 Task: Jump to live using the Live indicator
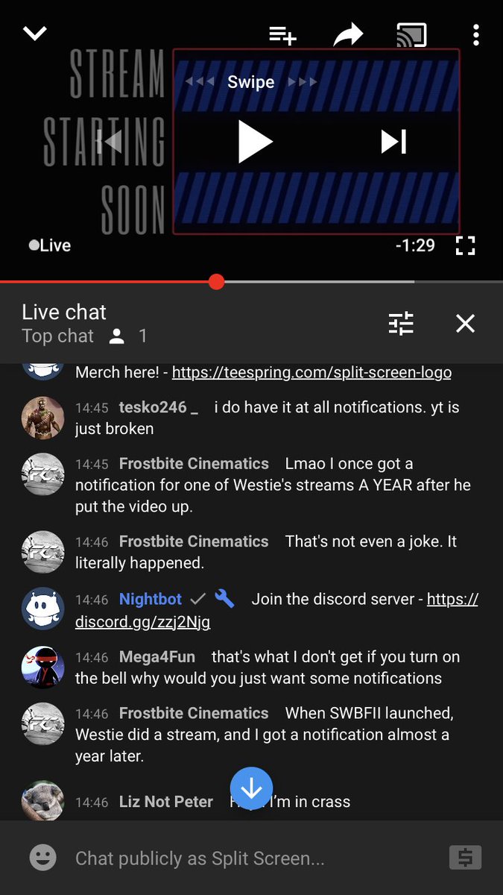(x=50, y=245)
